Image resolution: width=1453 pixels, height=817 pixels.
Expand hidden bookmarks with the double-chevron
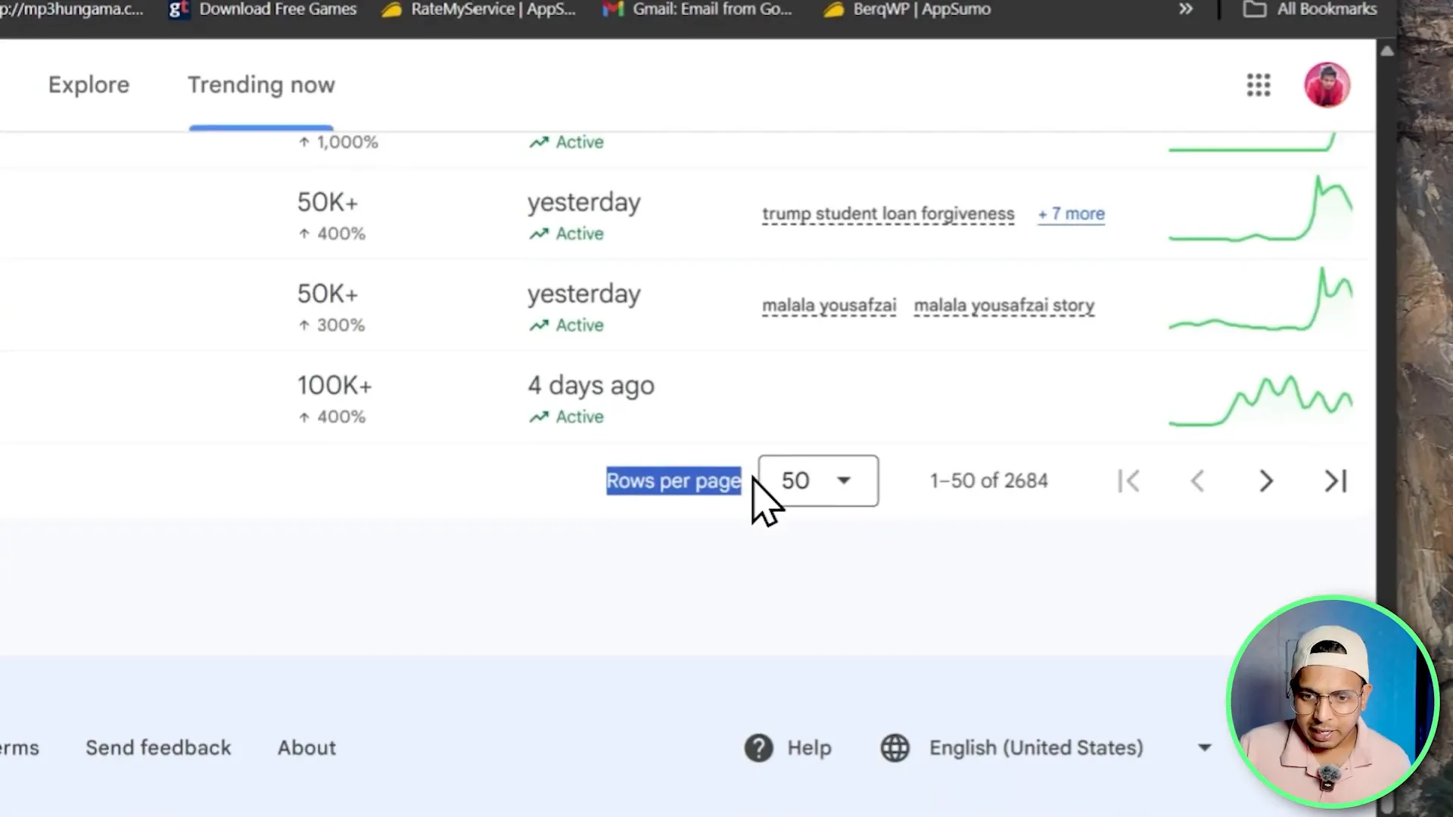tap(1185, 10)
